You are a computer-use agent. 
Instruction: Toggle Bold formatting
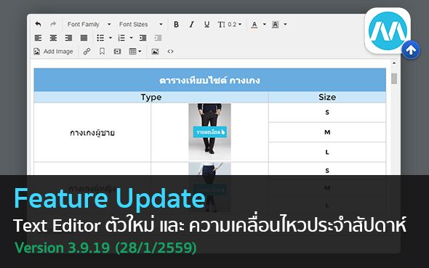pyautogui.click(x=177, y=24)
